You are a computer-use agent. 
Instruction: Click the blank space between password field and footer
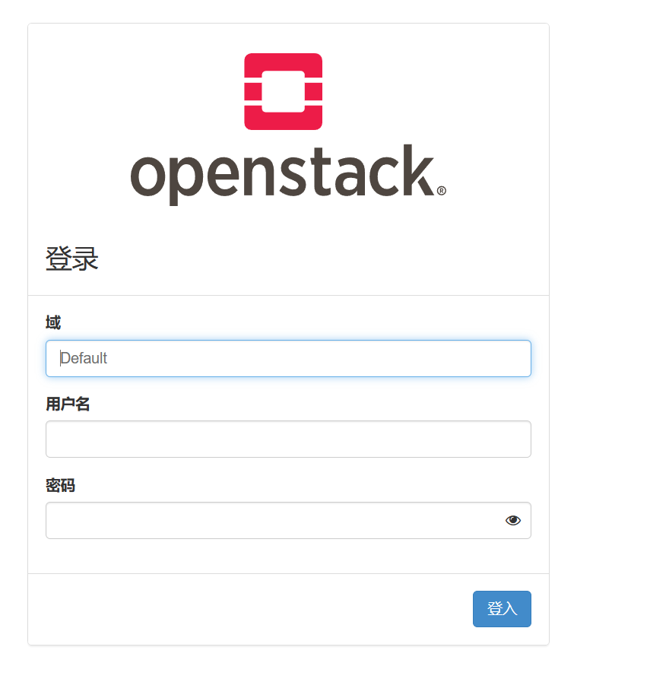click(x=288, y=556)
